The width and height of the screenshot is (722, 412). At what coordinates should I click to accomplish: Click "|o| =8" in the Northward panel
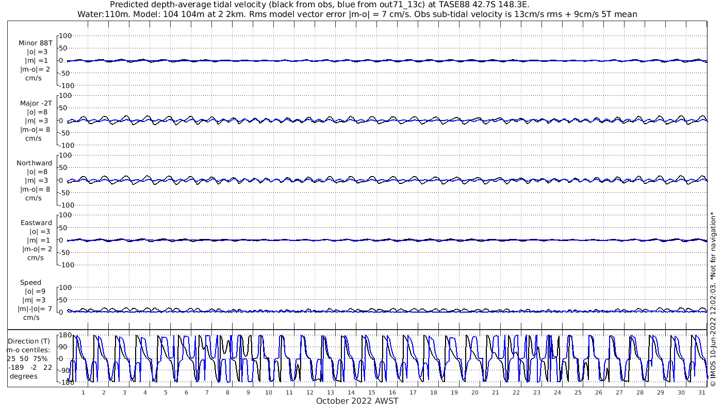click(x=38, y=172)
